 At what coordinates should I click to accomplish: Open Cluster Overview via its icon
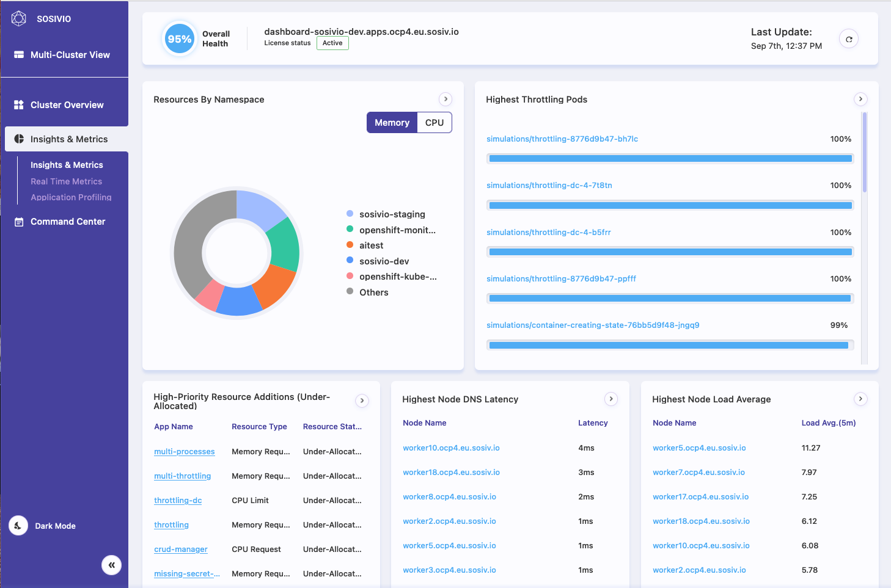tap(19, 105)
